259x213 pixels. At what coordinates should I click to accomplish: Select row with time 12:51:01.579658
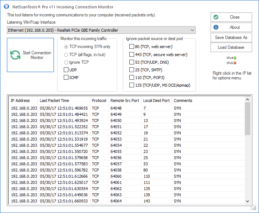126,158
